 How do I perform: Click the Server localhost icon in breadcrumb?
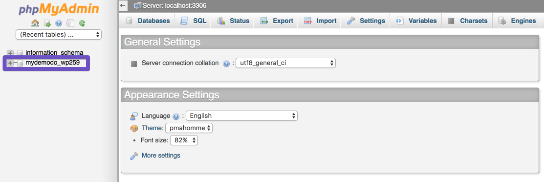138,5
